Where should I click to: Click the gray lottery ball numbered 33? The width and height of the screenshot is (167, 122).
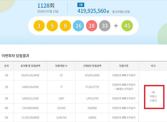pos(105,26)
